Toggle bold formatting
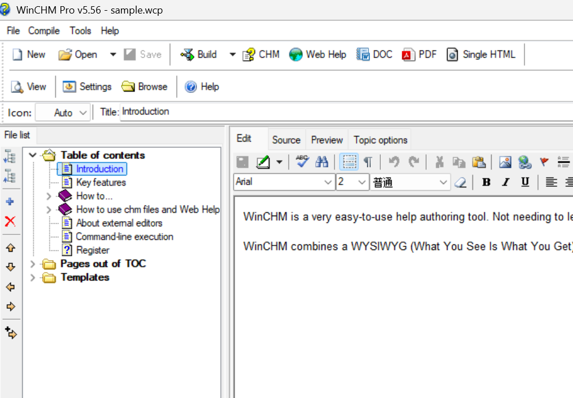This screenshot has width=573, height=398. [486, 182]
